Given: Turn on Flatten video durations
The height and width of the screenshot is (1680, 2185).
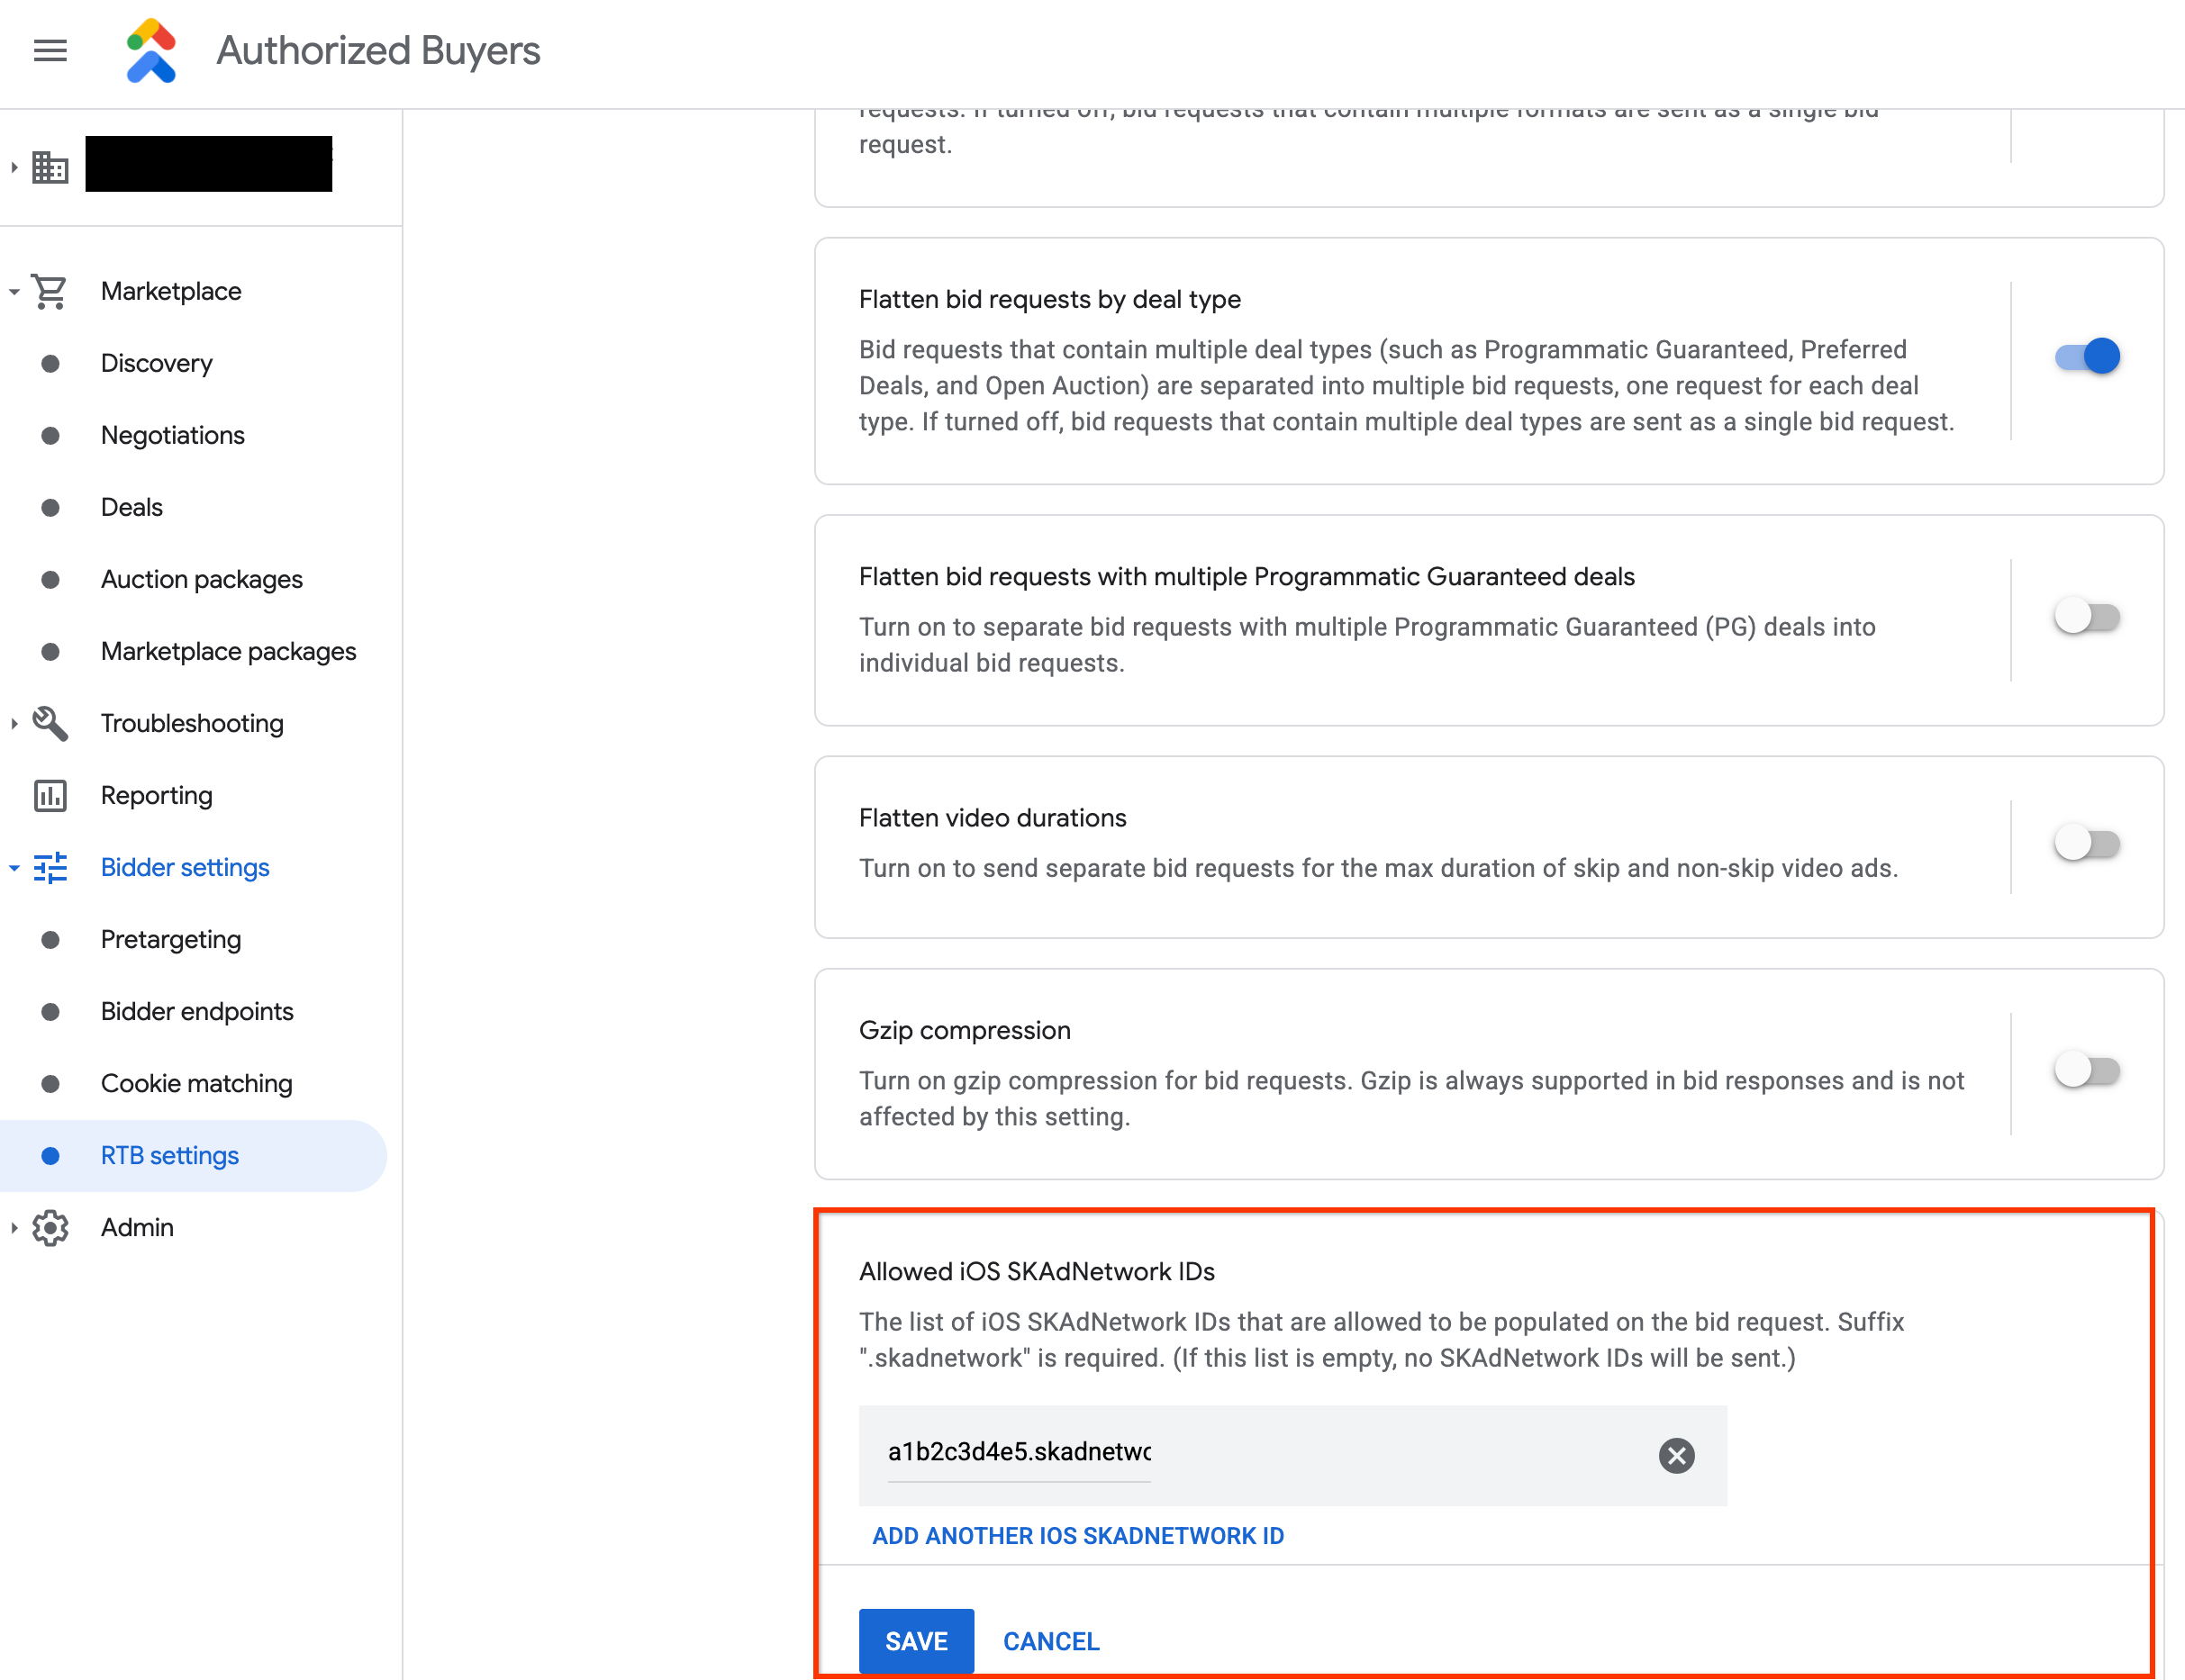Looking at the screenshot, I should (x=2087, y=843).
